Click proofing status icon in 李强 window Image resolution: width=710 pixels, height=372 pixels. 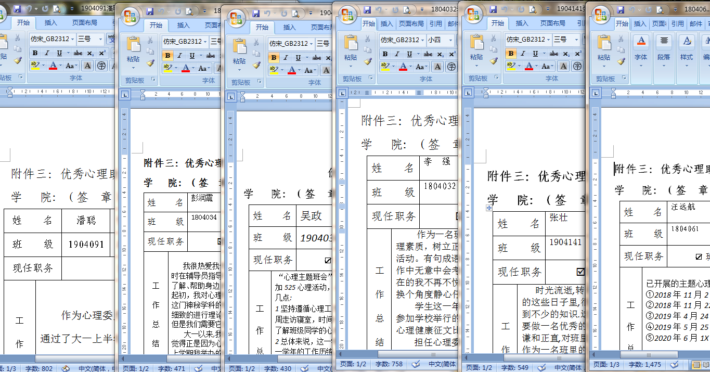[415, 364]
